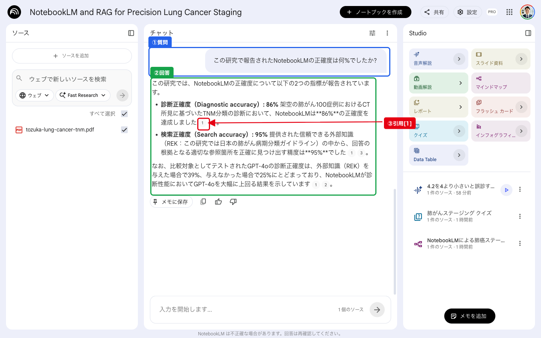The height and width of the screenshot is (338, 541).
Task: Expand options arrow on 動画解説 tile
Action: [461, 83]
